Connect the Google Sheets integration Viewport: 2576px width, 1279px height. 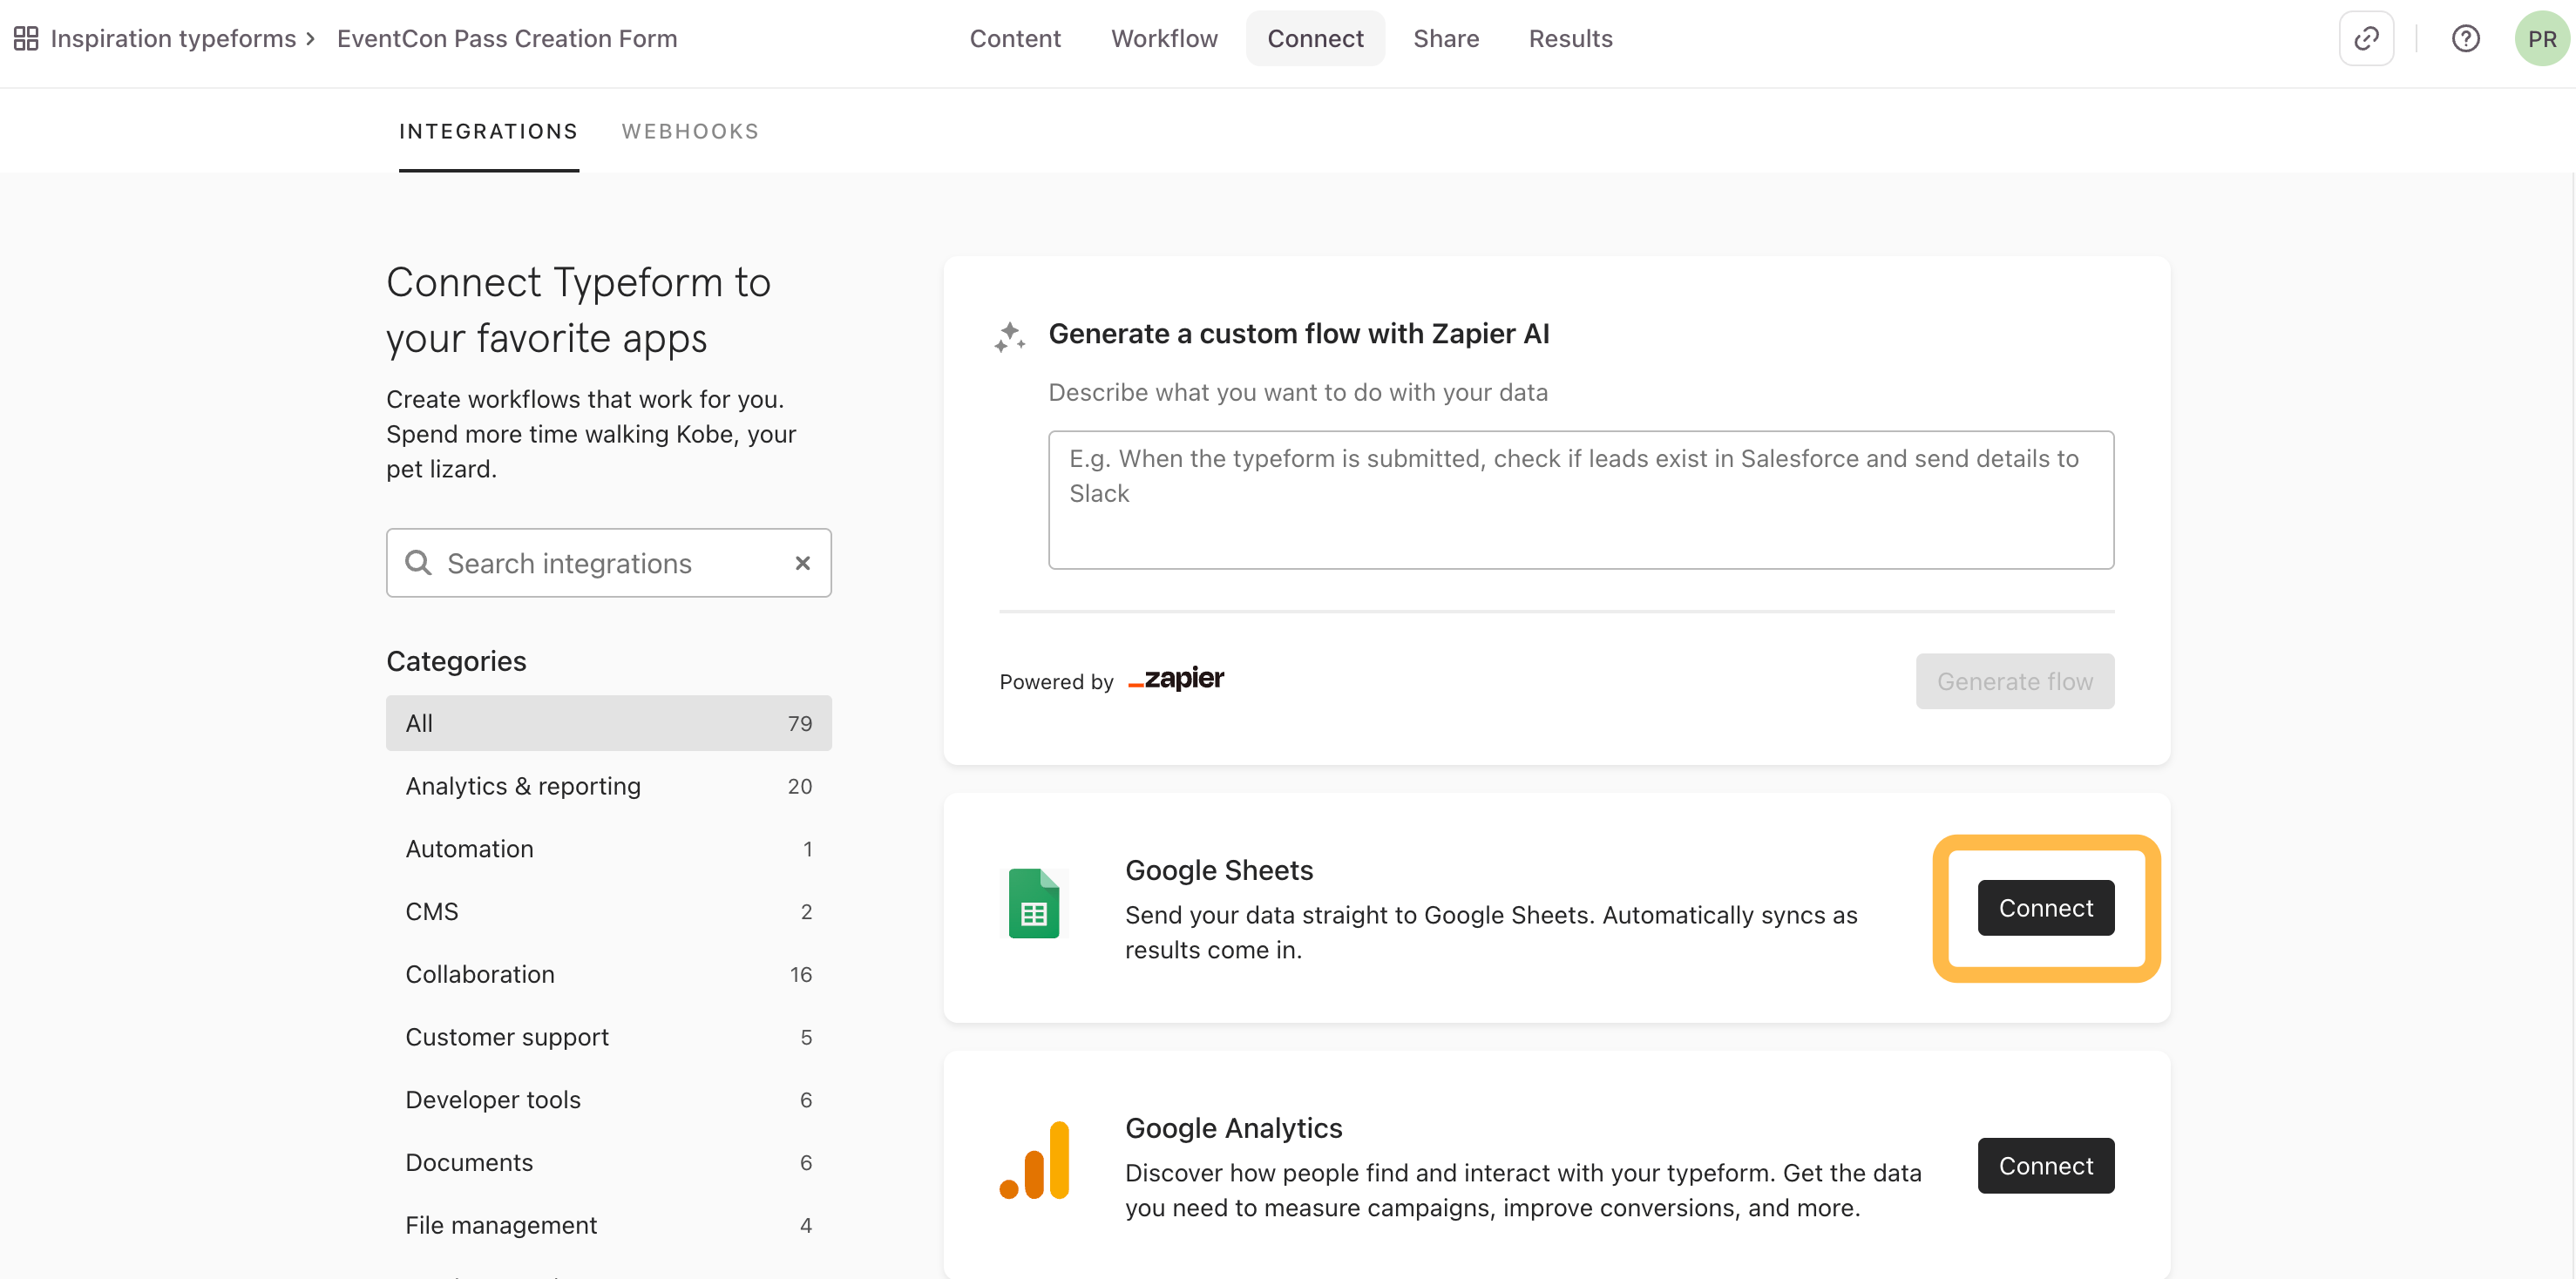[x=2045, y=908]
